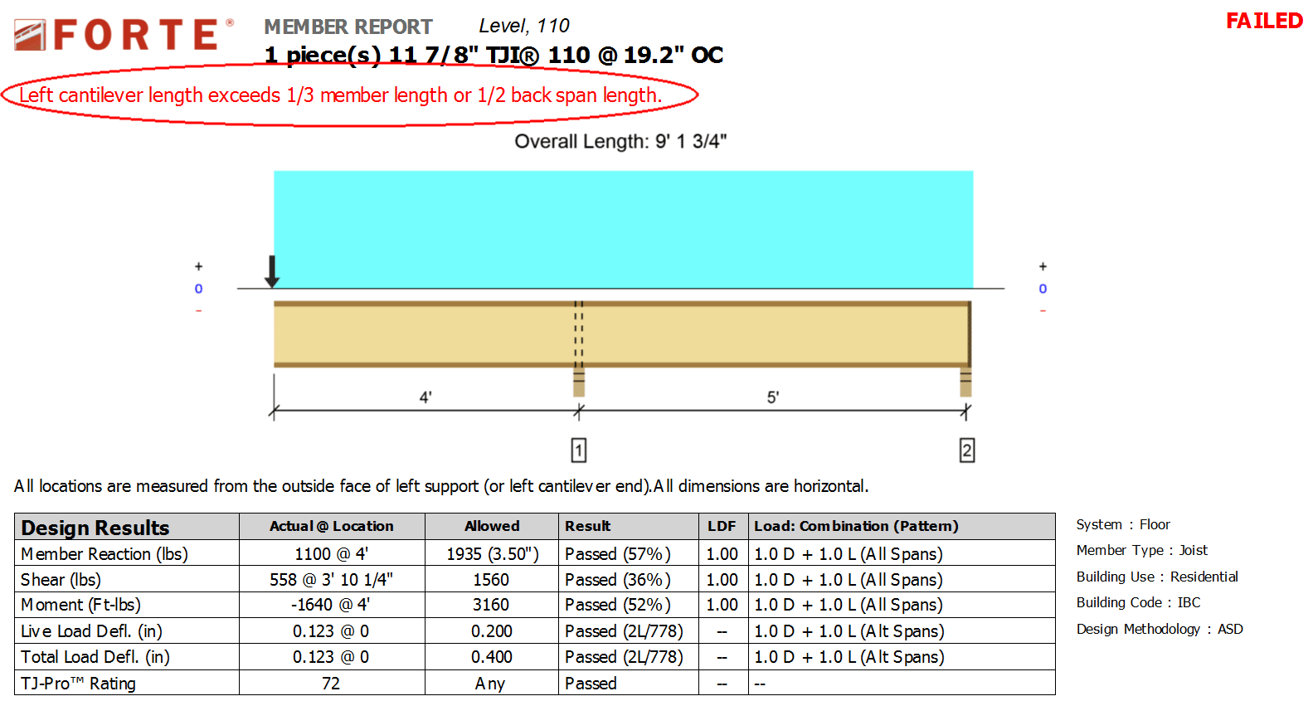Click the Building Use : Residential entry
1313x701 pixels.
click(x=1157, y=577)
